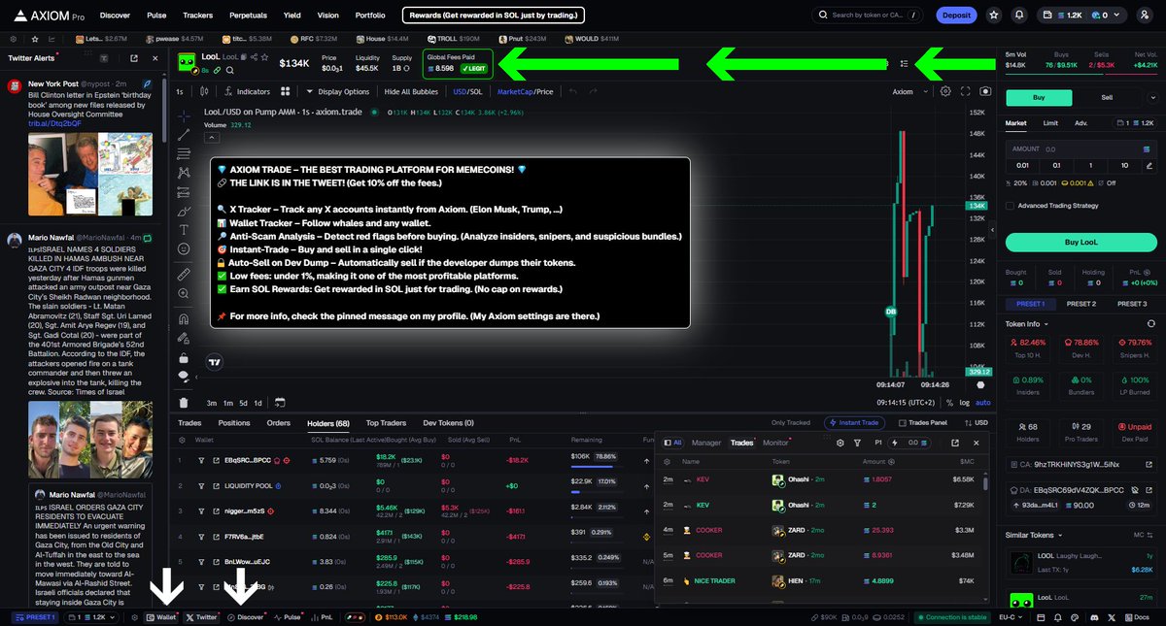1166x626 pixels.
Task: Select the crosshair cursor tool
Action: (x=185, y=115)
